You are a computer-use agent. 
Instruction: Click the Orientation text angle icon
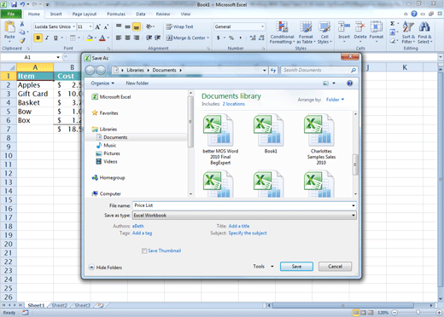(149, 26)
